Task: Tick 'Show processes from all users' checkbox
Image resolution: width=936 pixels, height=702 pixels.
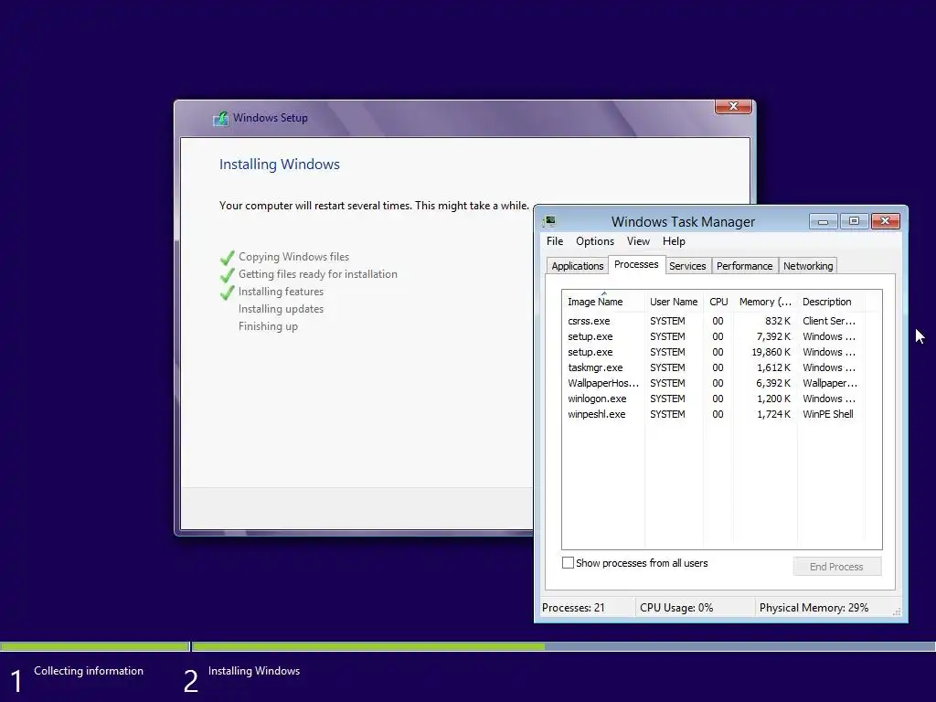Action: coord(568,563)
